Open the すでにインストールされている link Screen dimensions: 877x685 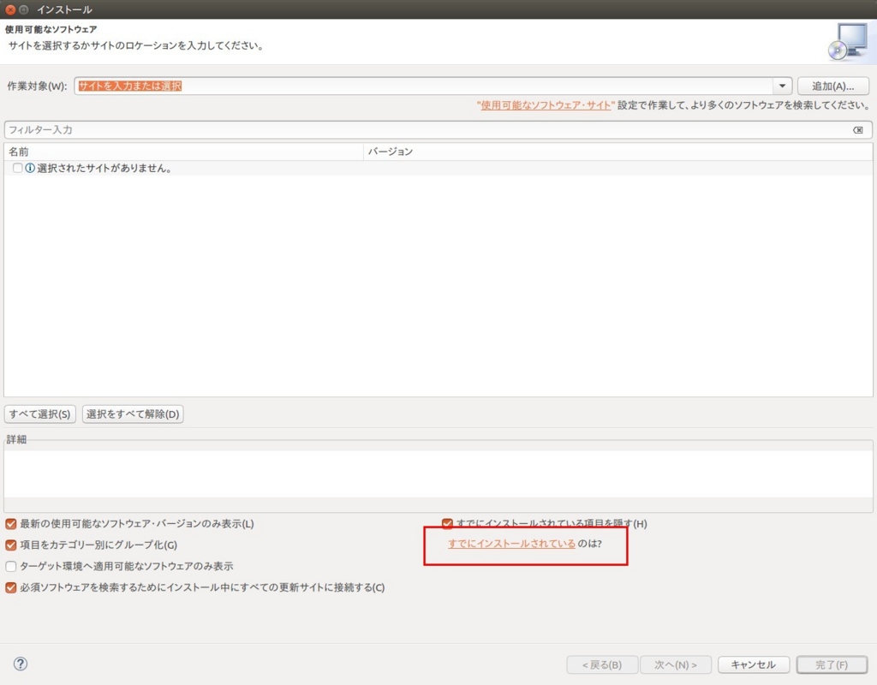coord(511,544)
